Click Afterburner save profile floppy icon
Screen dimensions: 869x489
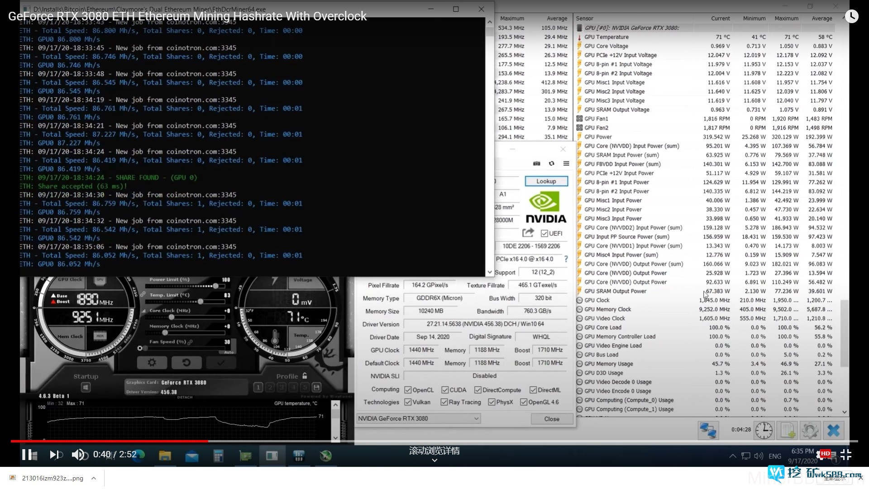coord(317,387)
